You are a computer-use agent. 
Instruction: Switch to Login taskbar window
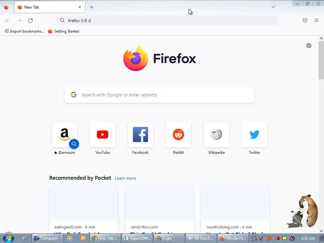coord(169,238)
